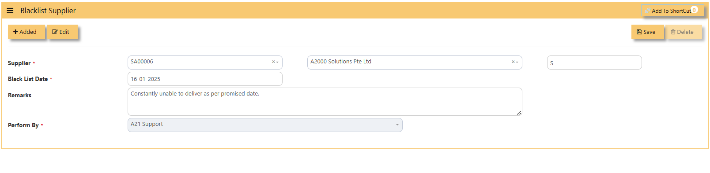This screenshot has height=173, width=710.
Task: Expand the supplier code dropdown arrow
Action: point(277,62)
